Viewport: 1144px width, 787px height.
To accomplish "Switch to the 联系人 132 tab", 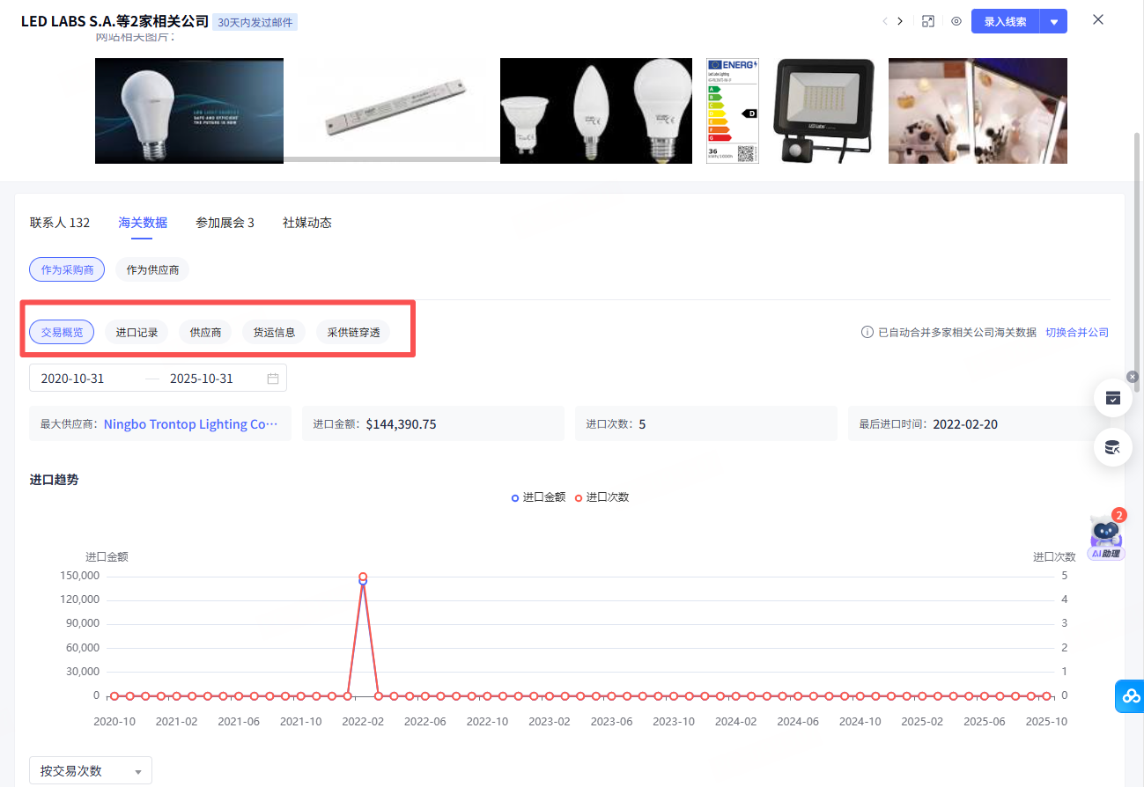I will click(60, 223).
